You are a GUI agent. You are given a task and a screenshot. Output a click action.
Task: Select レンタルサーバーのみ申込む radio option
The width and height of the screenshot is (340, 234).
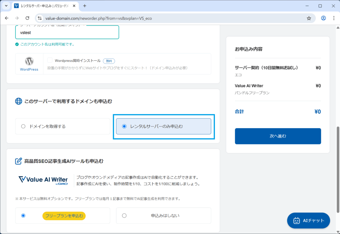[x=125, y=126]
